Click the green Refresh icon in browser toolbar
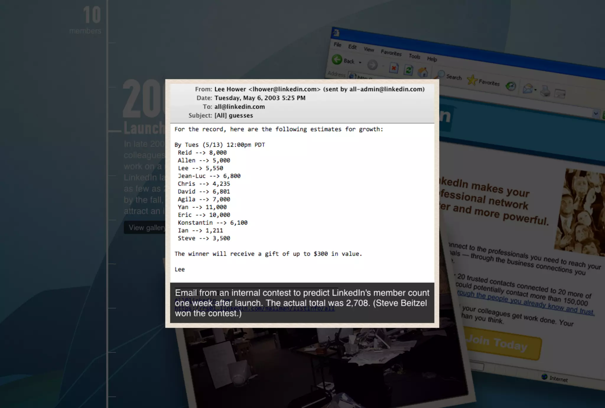The height and width of the screenshot is (408, 605). (x=408, y=70)
